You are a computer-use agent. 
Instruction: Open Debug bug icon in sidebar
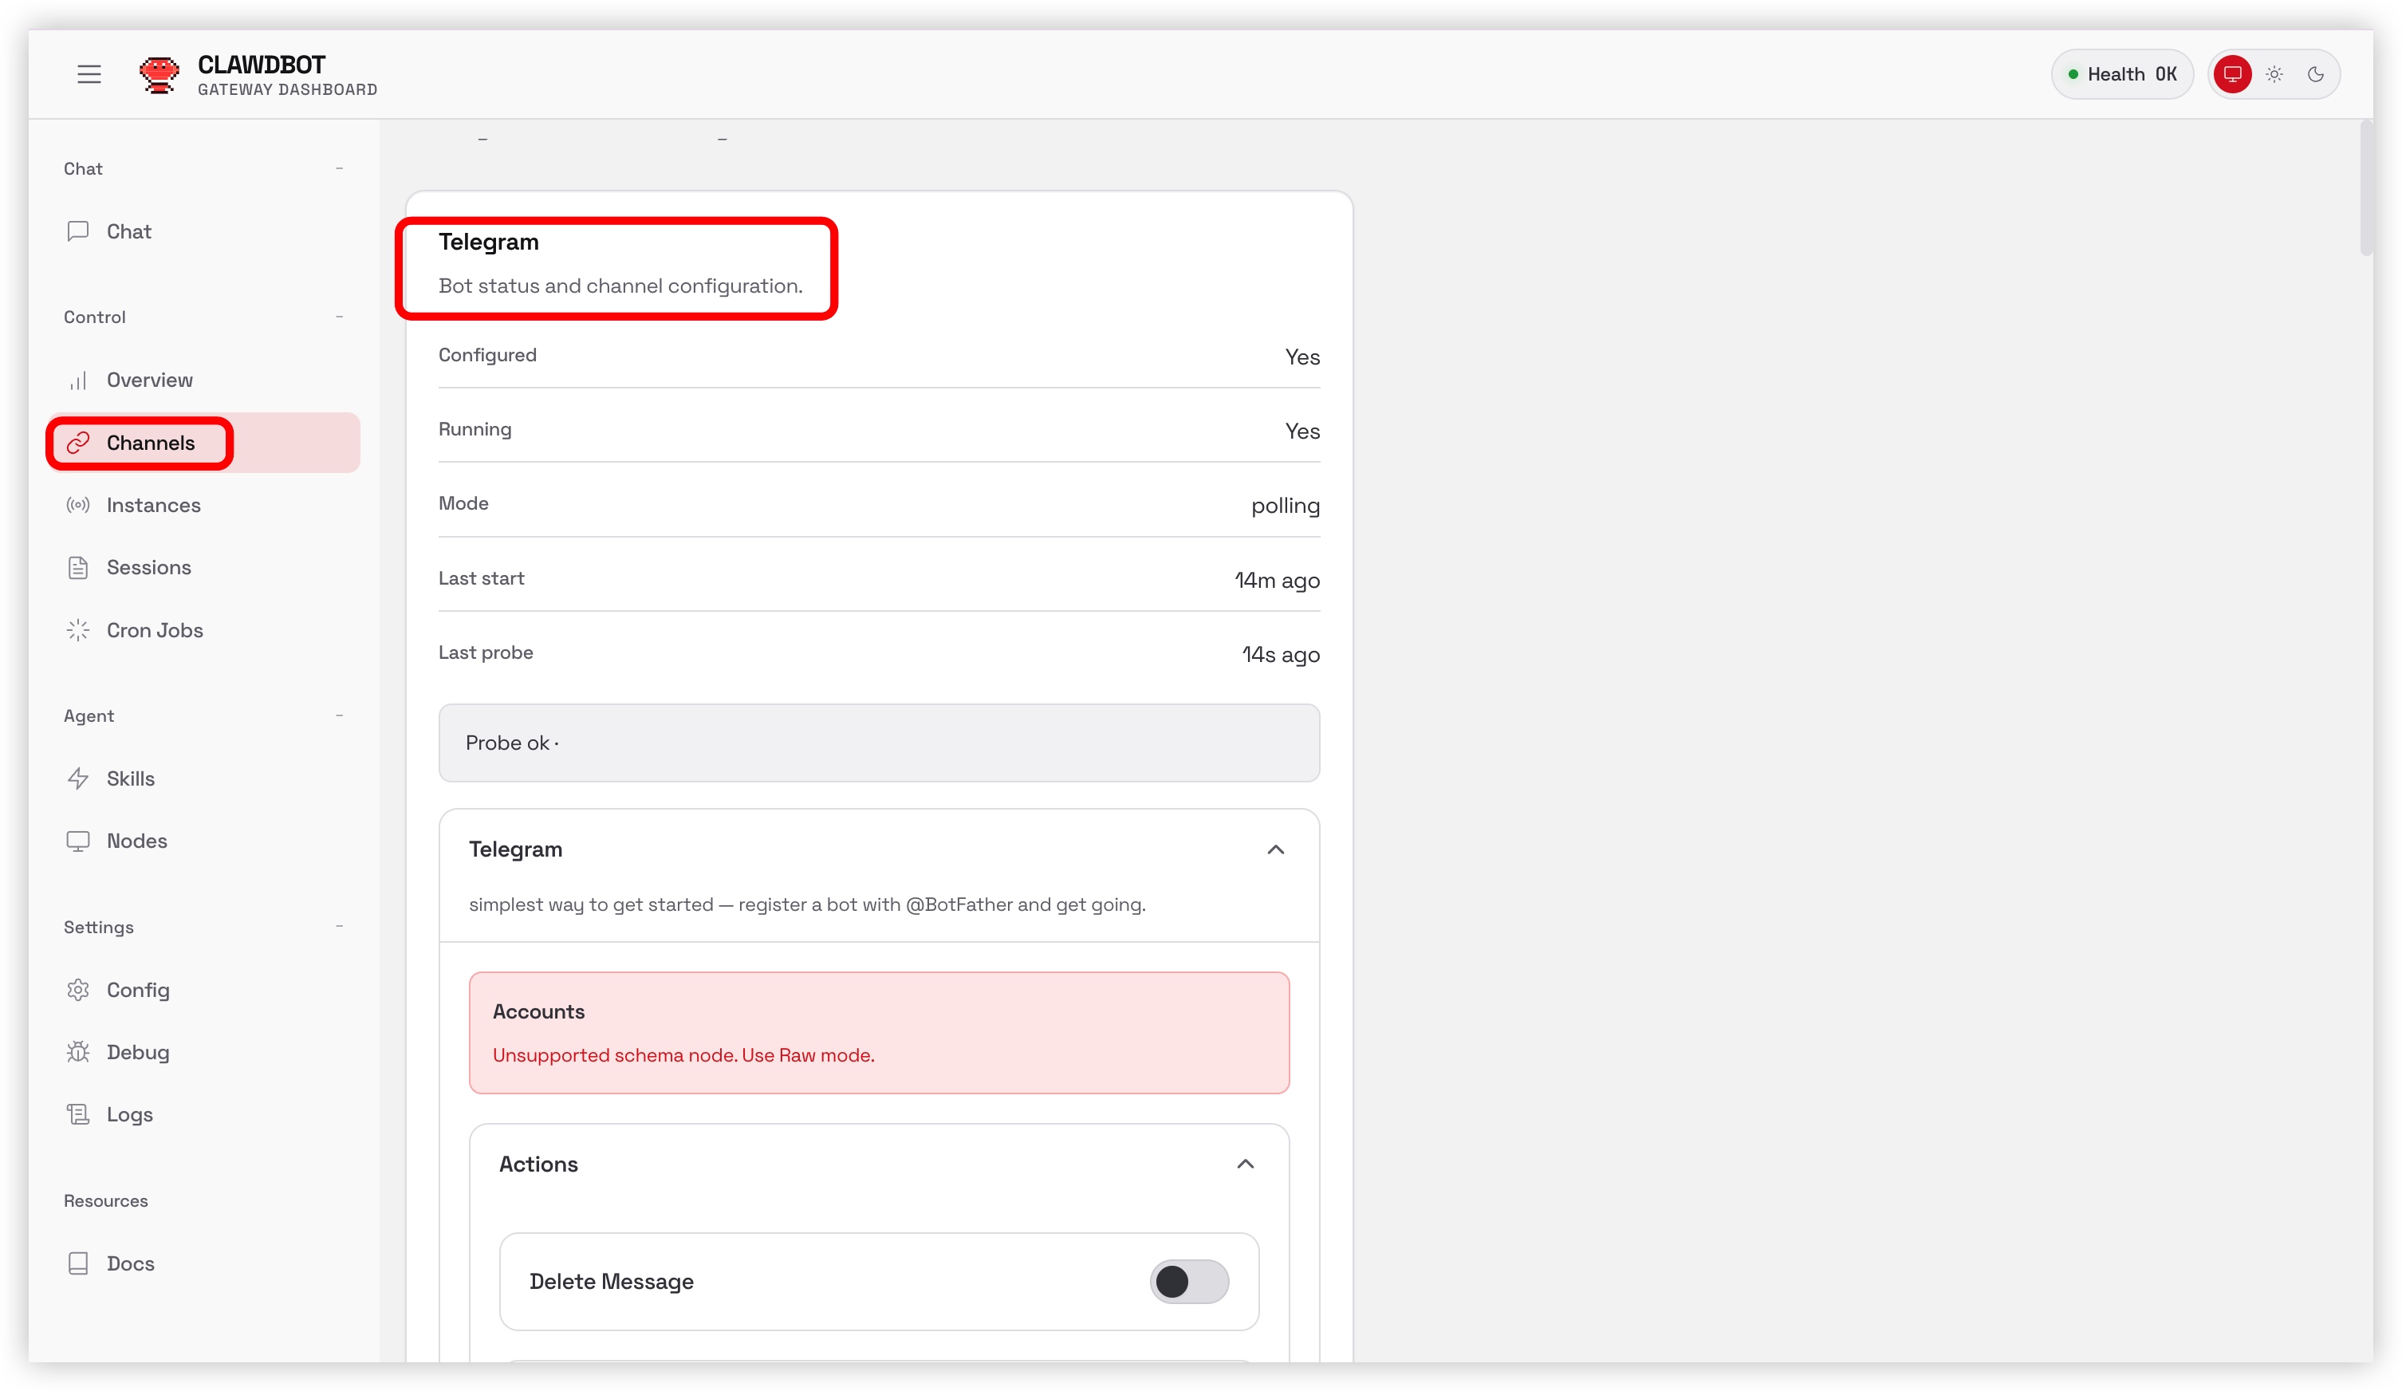coord(78,1051)
